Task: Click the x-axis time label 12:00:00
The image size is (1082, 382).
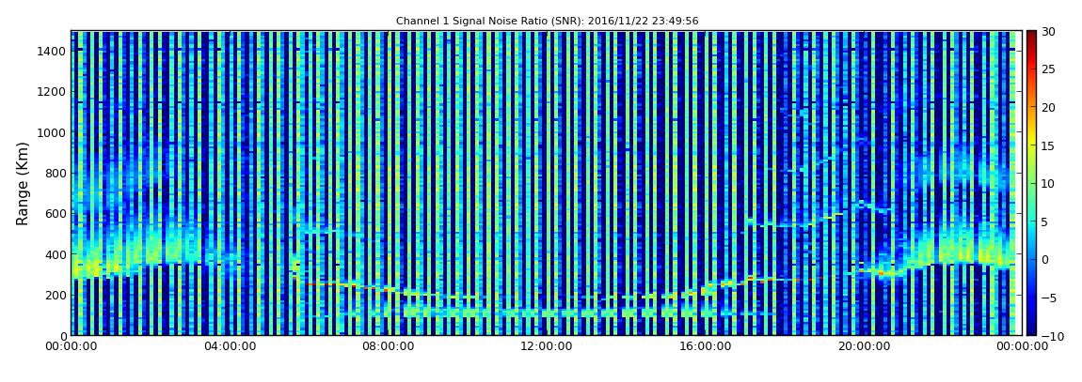Action: pyautogui.click(x=546, y=347)
